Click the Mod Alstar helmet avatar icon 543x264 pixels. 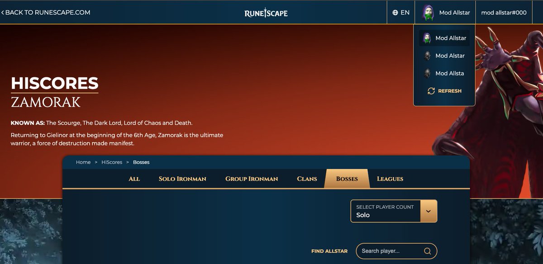(427, 56)
